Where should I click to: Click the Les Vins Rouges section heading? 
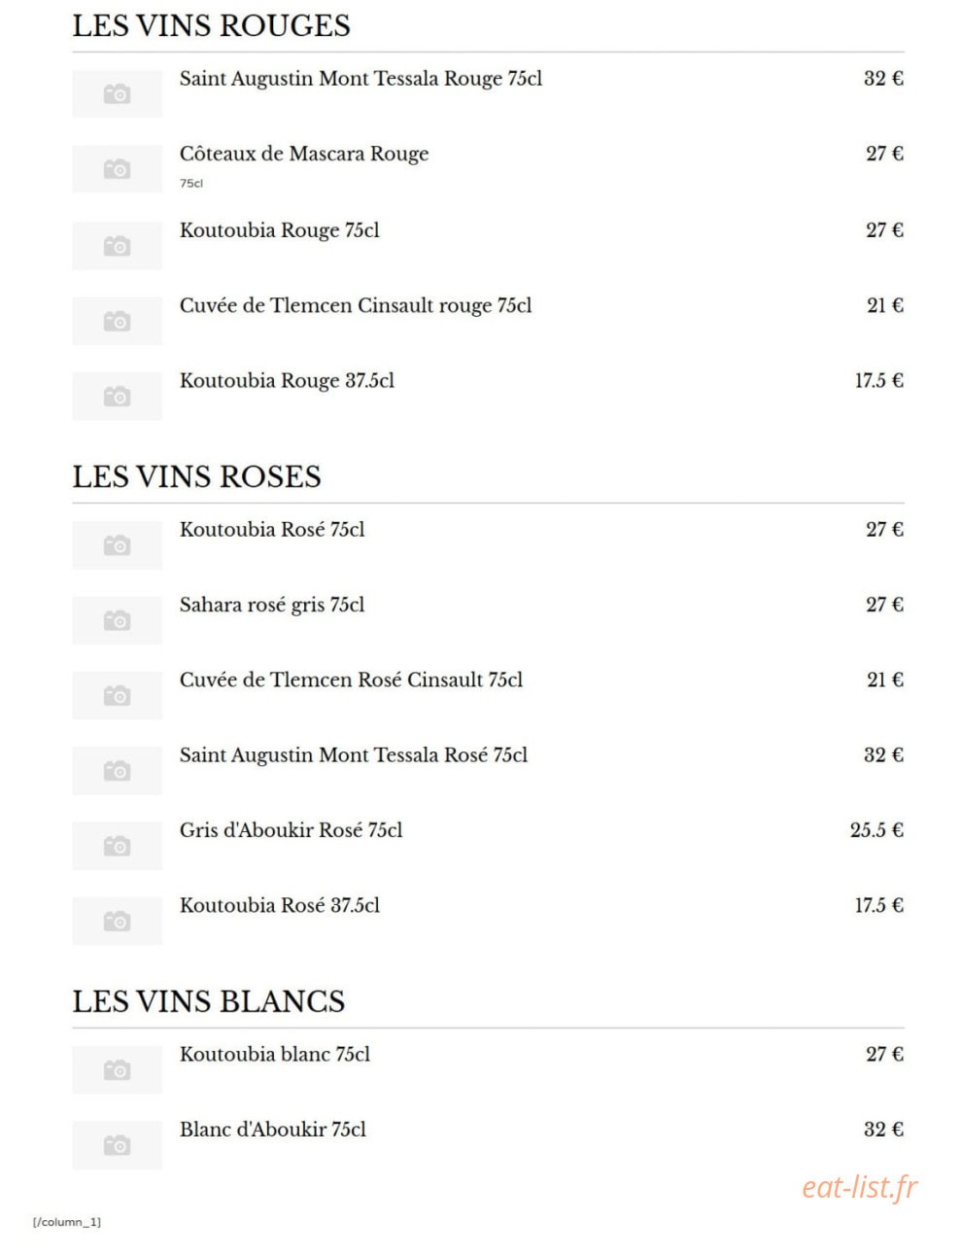(x=211, y=25)
